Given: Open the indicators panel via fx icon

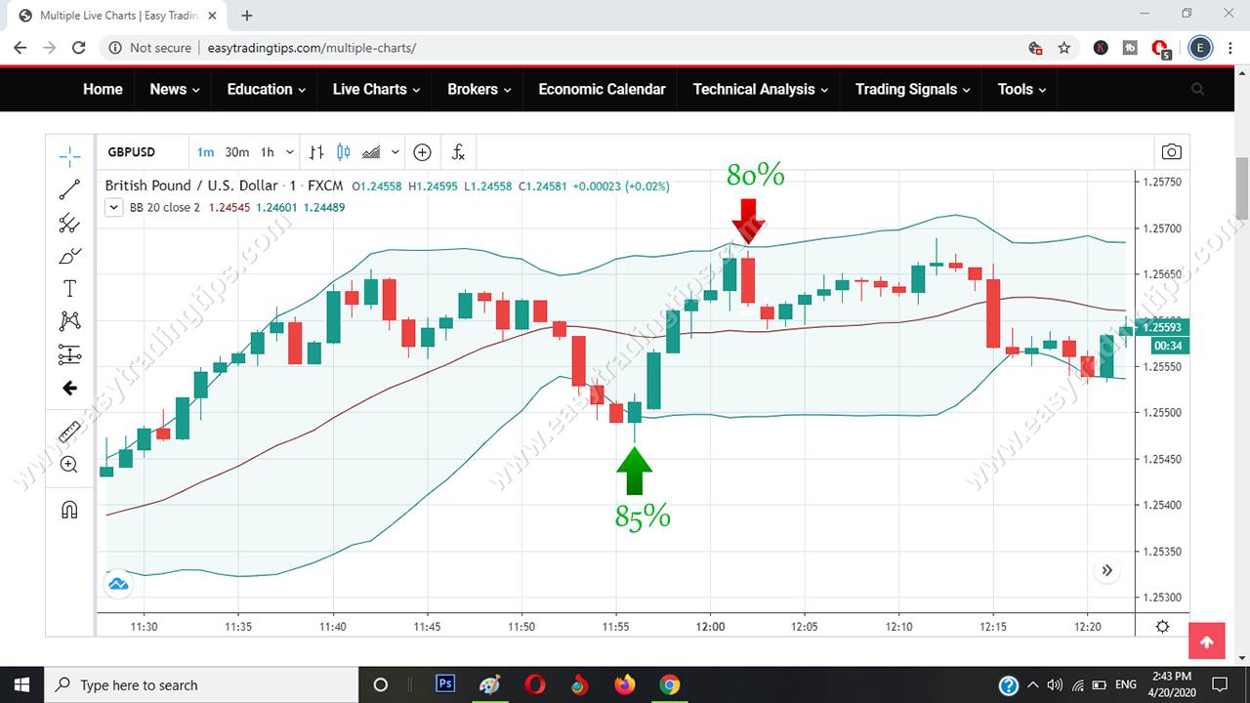Looking at the screenshot, I should (x=457, y=151).
